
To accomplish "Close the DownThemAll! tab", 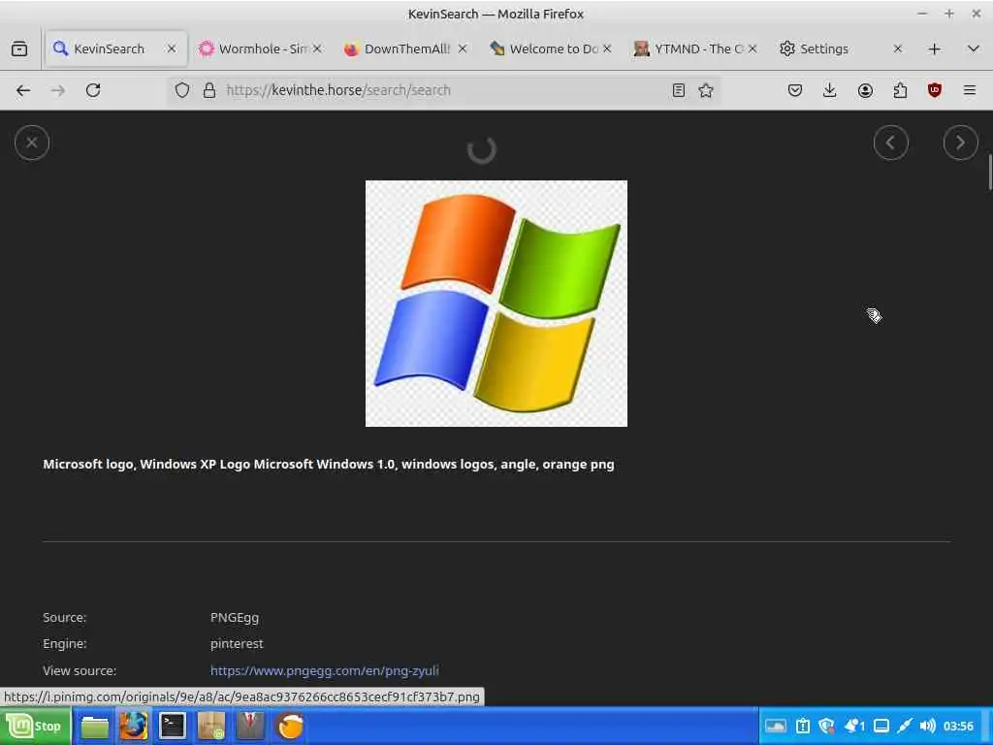I will pos(463,49).
